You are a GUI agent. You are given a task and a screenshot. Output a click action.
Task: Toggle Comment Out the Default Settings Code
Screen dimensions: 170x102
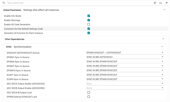(89, 29)
